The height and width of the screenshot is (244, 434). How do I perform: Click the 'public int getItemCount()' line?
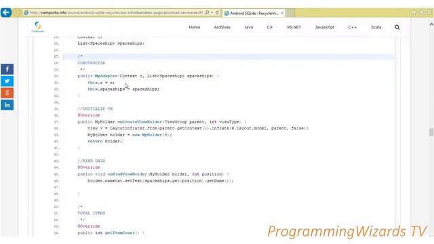(x=111, y=233)
